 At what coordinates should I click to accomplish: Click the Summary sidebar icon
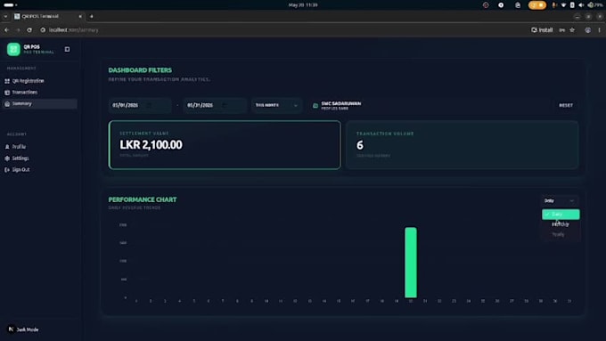7,104
